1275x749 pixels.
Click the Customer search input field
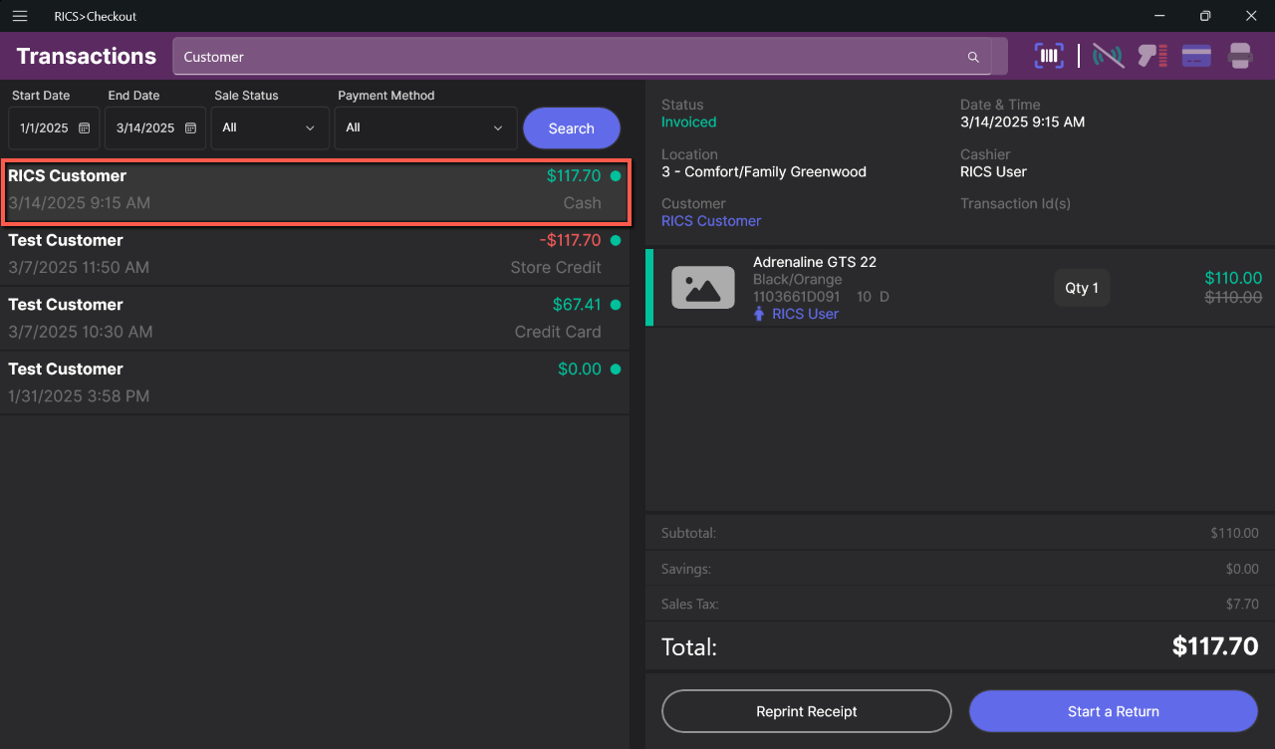(x=568, y=57)
